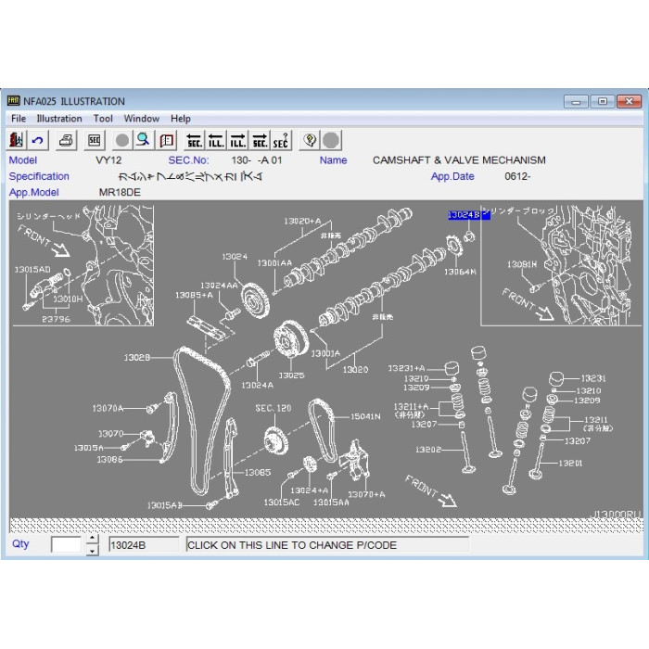Select part label 13015AA on diagram
The height and width of the screenshot is (649, 649).
(331, 503)
